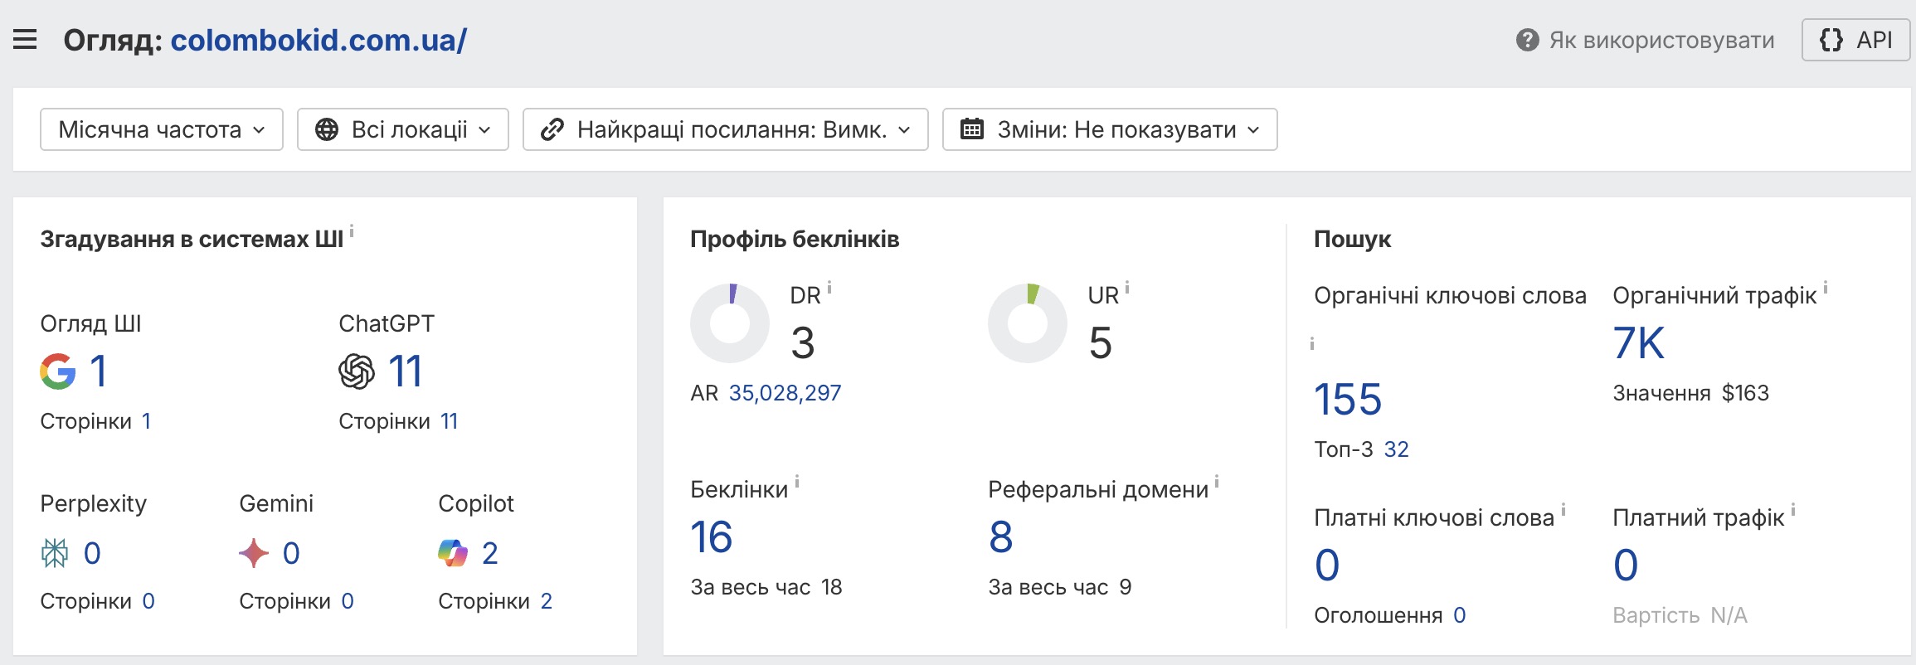Click the API button
Screen dimensions: 1916x665
point(1855,40)
